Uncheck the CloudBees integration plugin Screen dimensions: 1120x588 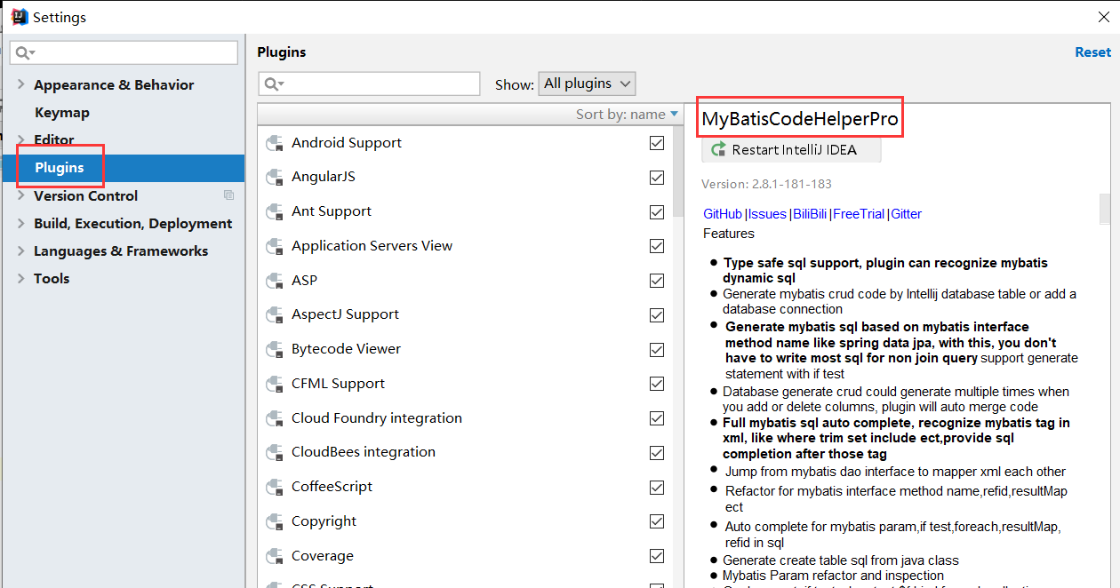coord(657,452)
